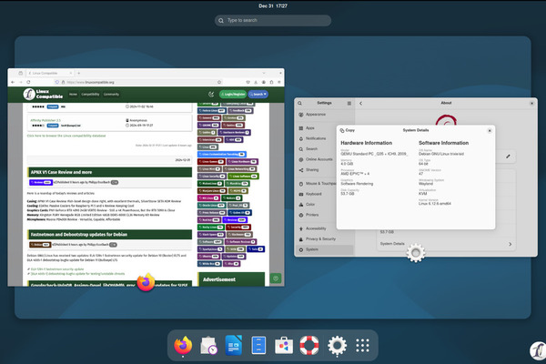Viewport: 546px width, 364px height.
Task: Click Copy in the System Details dialog
Action: pos(348,130)
